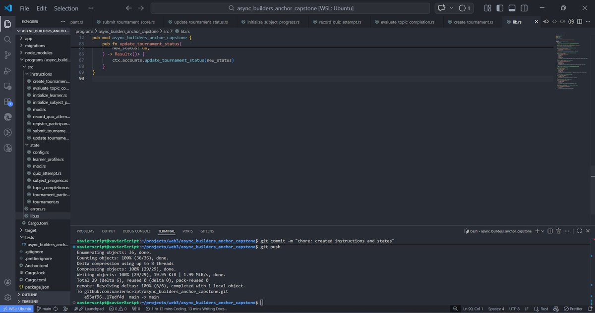Open the Edit menu
Viewport: 595px width, 313px height.
coord(42,8)
